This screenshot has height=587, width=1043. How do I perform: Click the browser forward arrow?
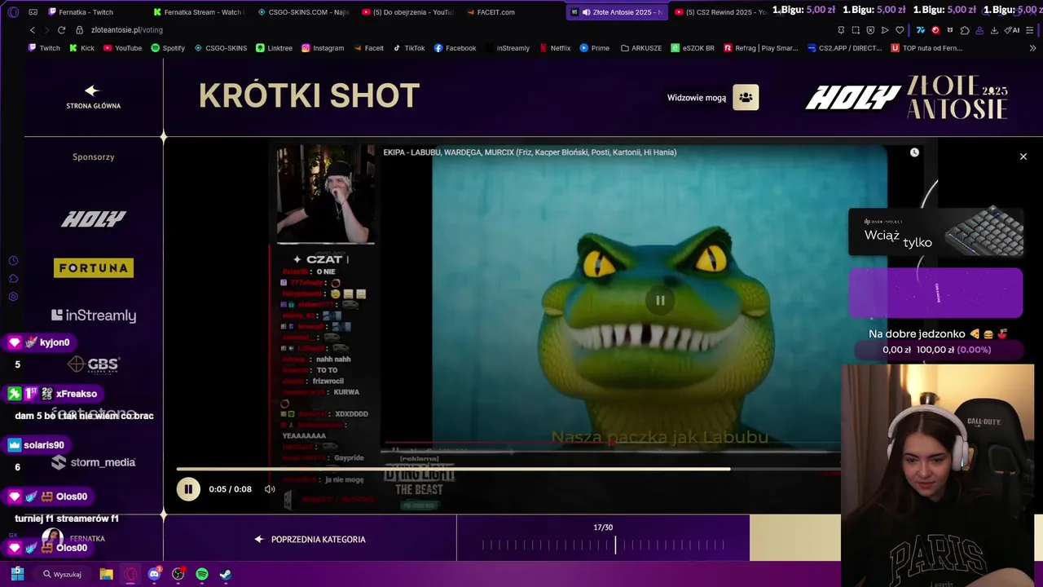tap(46, 30)
